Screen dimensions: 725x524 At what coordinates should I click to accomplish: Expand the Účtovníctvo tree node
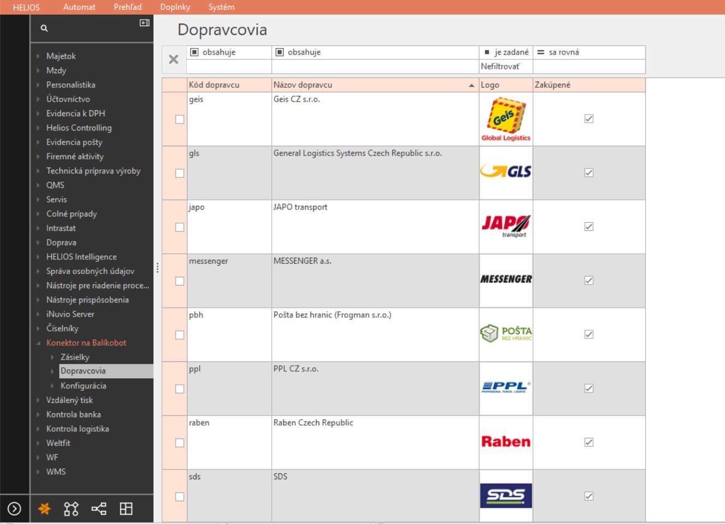click(x=38, y=99)
